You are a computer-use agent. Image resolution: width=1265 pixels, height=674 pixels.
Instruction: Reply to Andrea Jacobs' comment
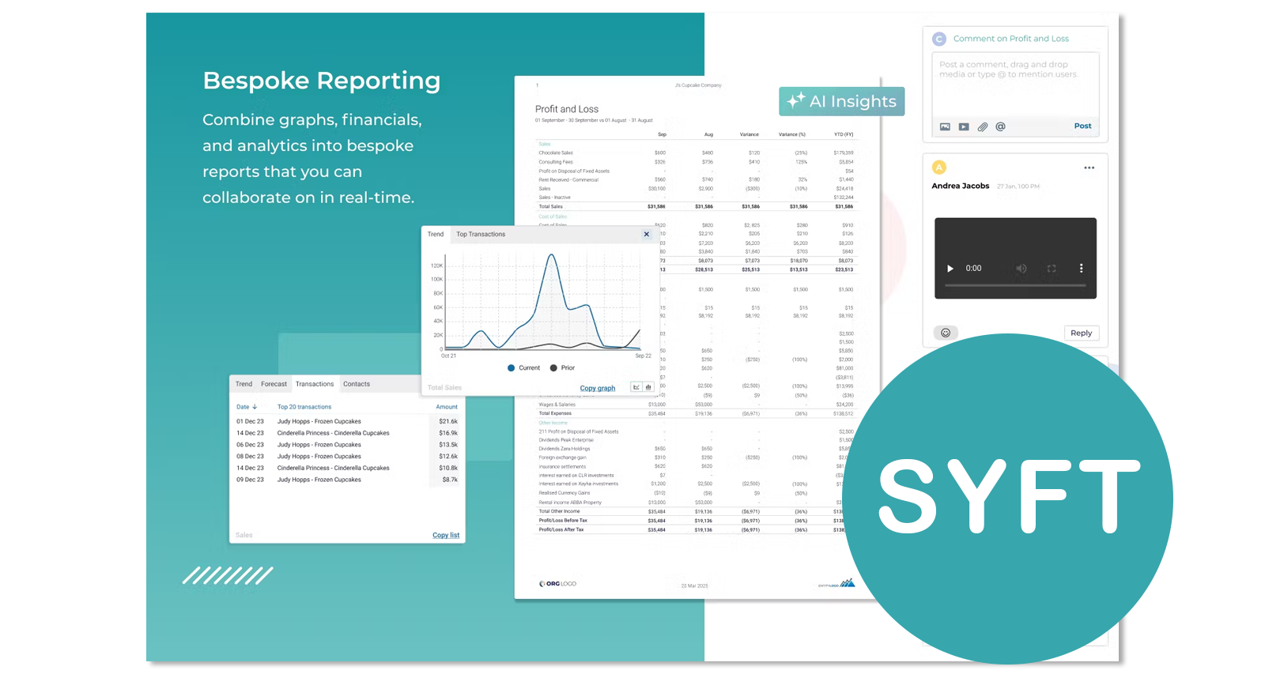coord(1081,333)
